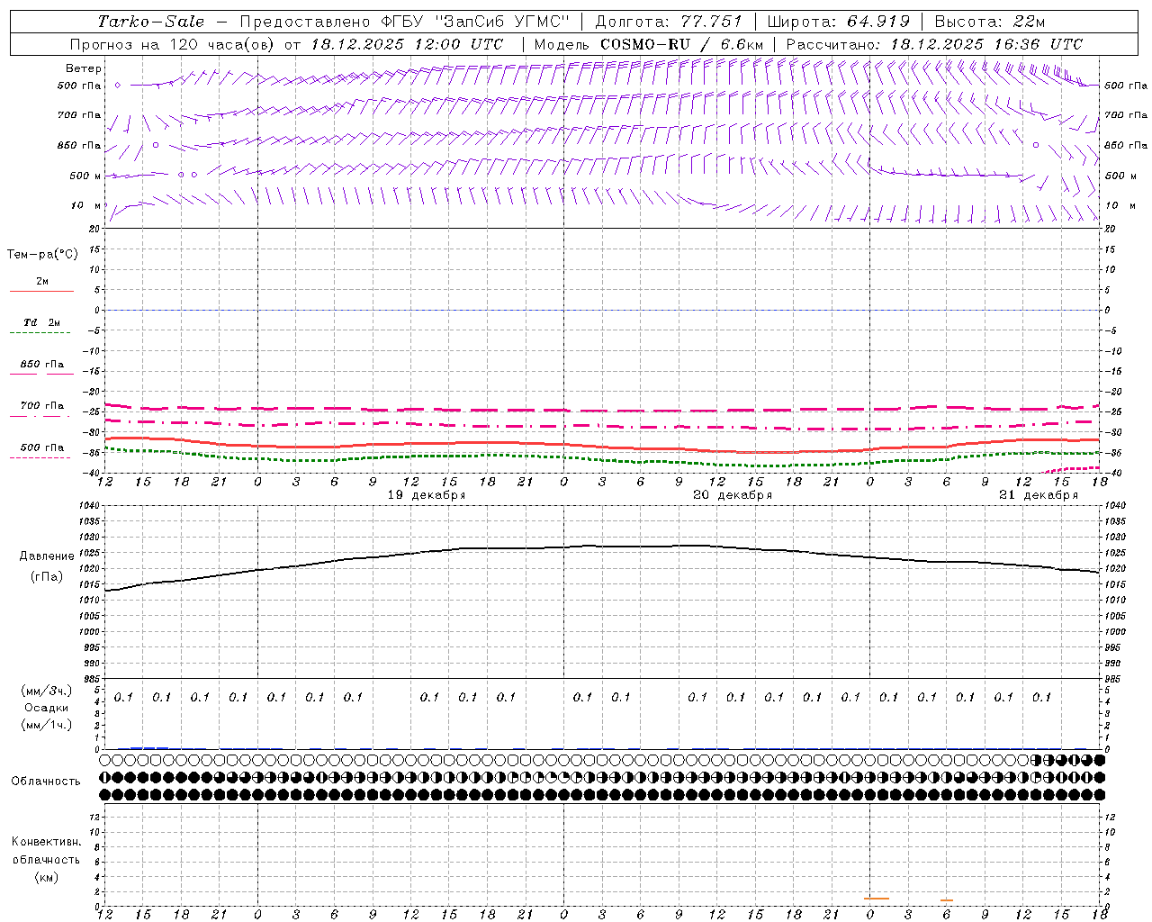Screen dimensions: 1152x922
Task: Click the '(мм/1ч.)' precipitation unit label
Action: click(47, 725)
